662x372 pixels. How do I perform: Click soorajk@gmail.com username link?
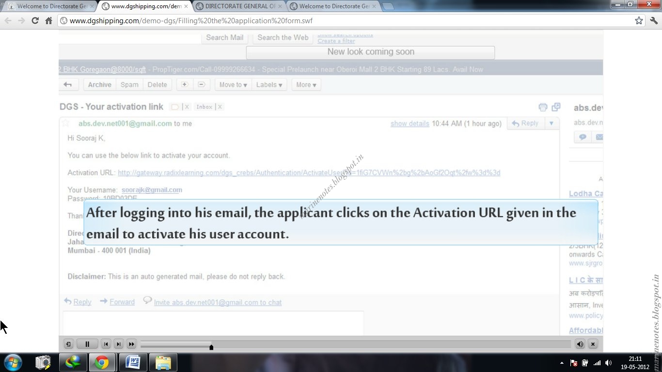click(152, 190)
